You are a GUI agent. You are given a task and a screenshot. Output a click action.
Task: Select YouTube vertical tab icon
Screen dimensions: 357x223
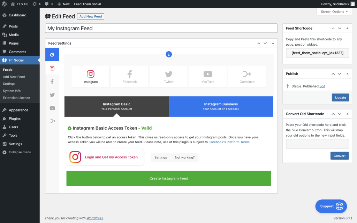click(x=52, y=108)
